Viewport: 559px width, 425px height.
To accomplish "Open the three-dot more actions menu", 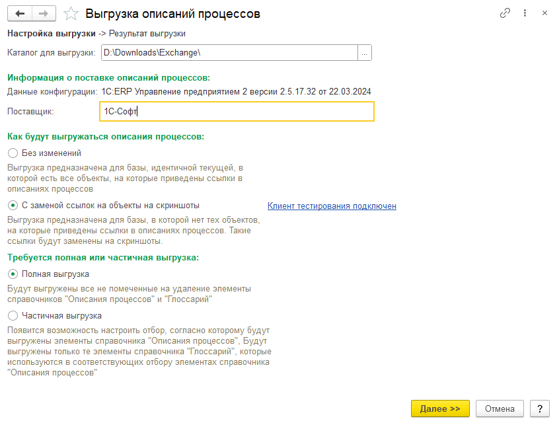I will point(525,13).
